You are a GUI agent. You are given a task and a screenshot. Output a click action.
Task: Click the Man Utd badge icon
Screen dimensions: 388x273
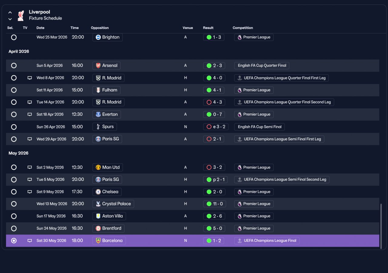click(x=98, y=167)
